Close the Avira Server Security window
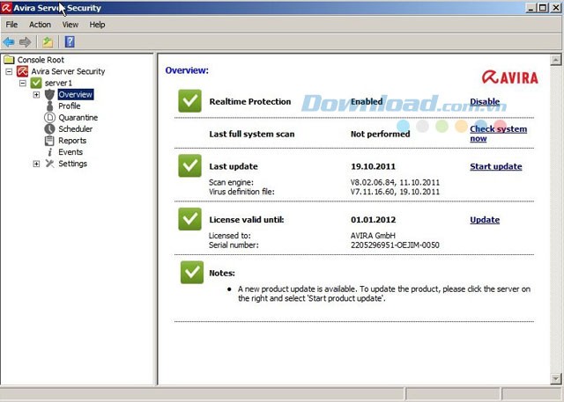Image resolution: width=564 pixels, height=402 pixels. 555,8
